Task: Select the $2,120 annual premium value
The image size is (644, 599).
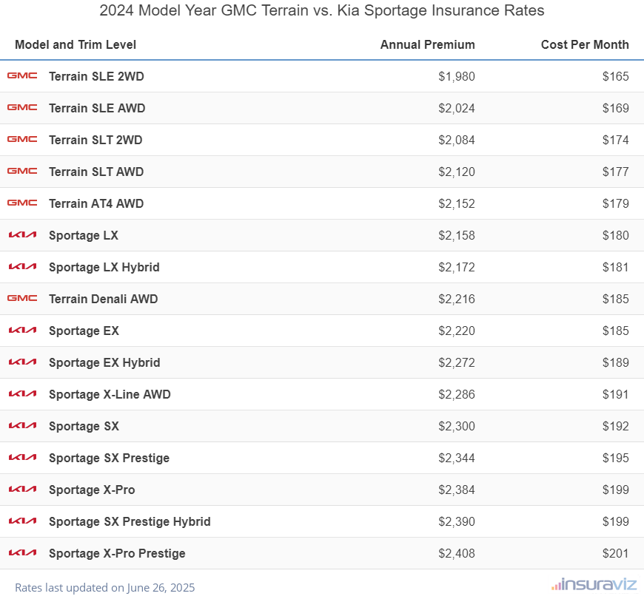Action: click(x=457, y=172)
